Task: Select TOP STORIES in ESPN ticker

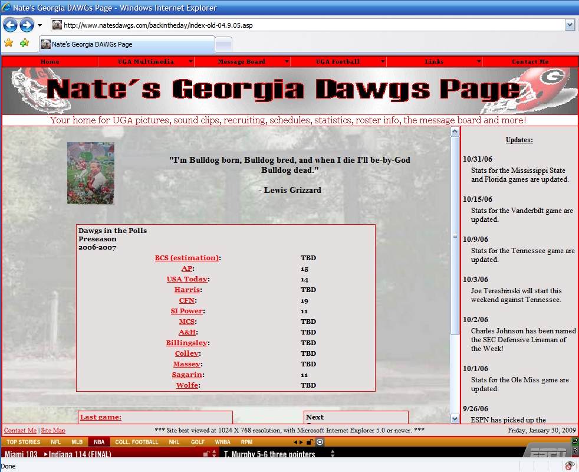Action: (x=23, y=442)
